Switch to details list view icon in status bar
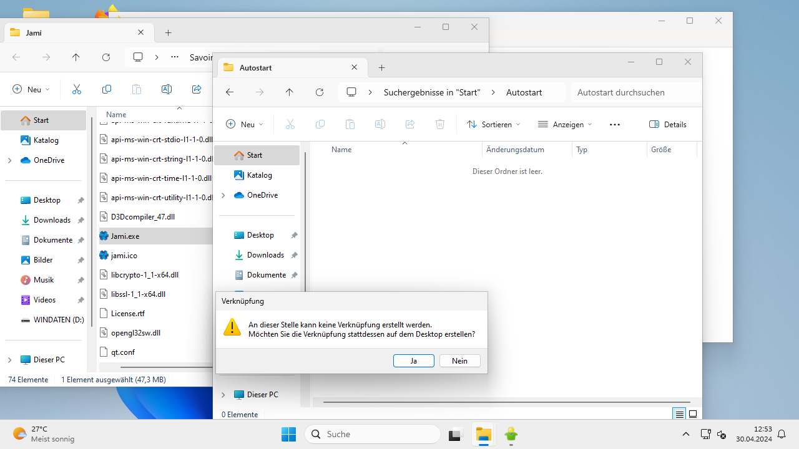This screenshot has width=799, height=449. click(679, 414)
